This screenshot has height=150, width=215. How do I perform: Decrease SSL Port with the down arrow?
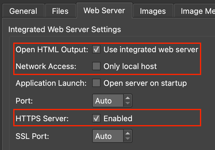[x=128, y=139]
